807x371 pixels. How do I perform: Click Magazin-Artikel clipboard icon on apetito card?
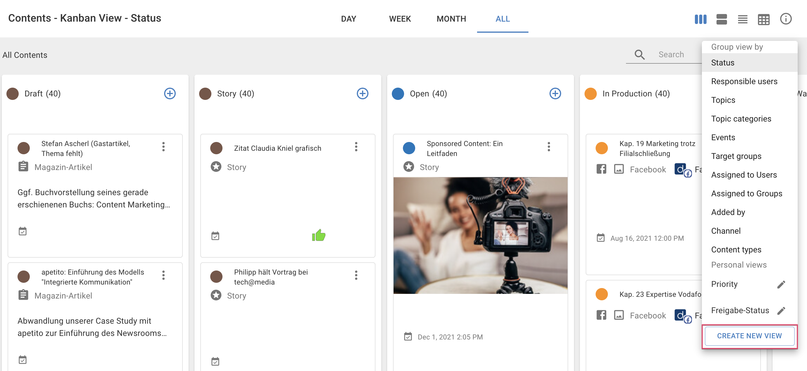(x=23, y=295)
